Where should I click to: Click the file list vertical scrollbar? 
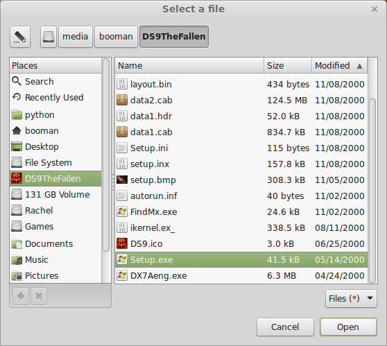[x=372, y=190]
